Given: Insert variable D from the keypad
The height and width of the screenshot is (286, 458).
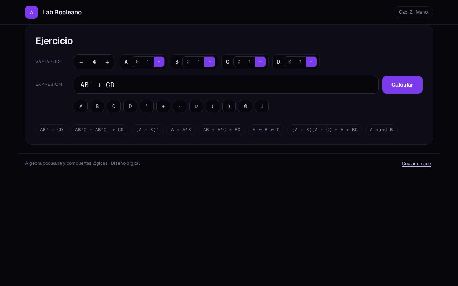Looking at the screenshot, I should click(x=130, y=106).
